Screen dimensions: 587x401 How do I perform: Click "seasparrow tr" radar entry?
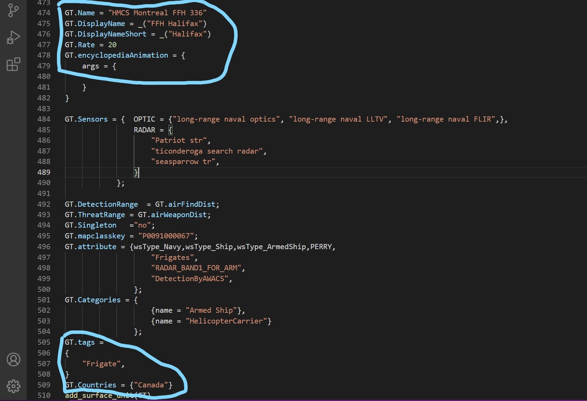[183, 162]
